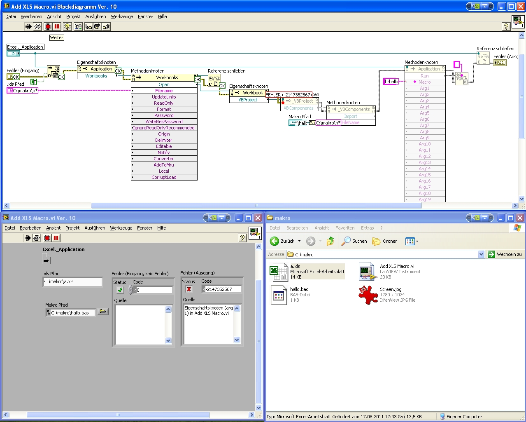526x422 pixels.
Task: Click Wechseln zu button
Action: coord(505,254)
